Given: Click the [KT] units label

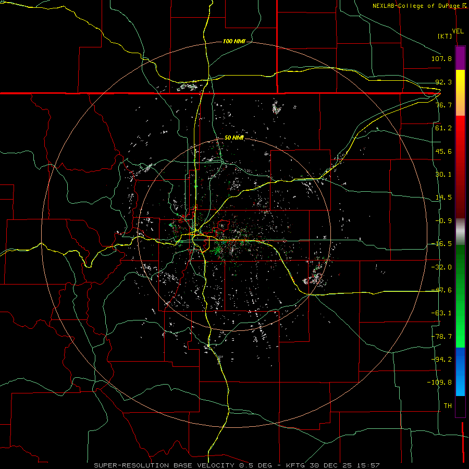Looking at the screenshot, I should click(445, 36).
